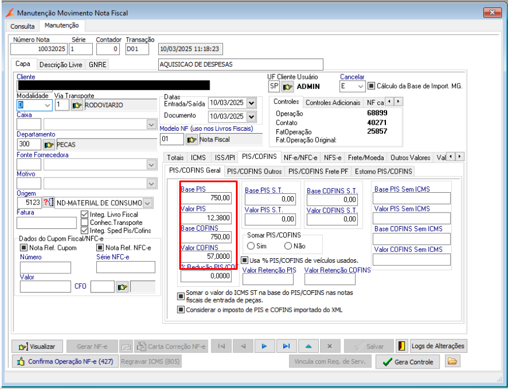
Task: Click the Via Transporte lookup hand icon
Action: click(x=77, y=106)
